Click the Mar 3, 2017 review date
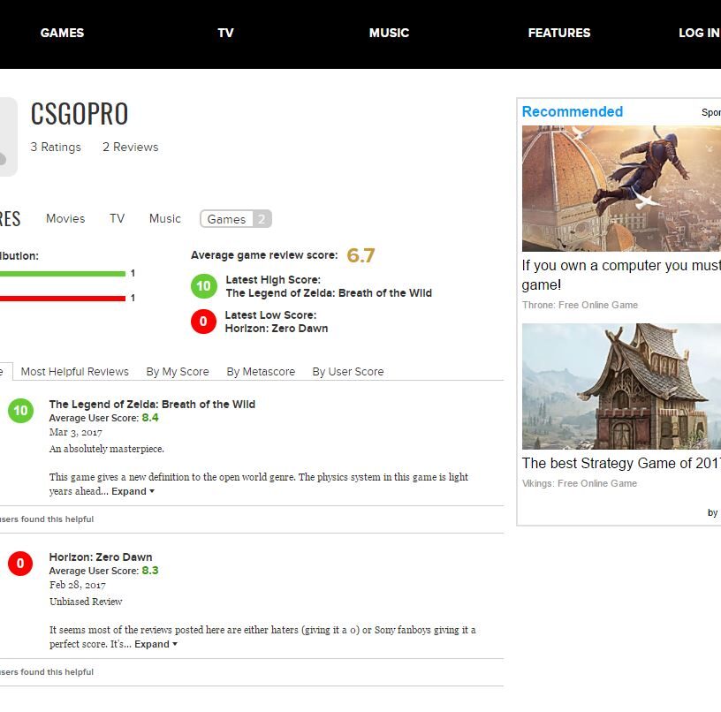721x712 pixels. click(x=76, y=433)
